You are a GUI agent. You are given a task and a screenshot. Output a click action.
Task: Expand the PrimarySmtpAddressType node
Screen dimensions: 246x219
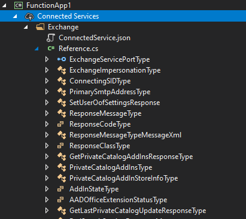coord(47,92)
